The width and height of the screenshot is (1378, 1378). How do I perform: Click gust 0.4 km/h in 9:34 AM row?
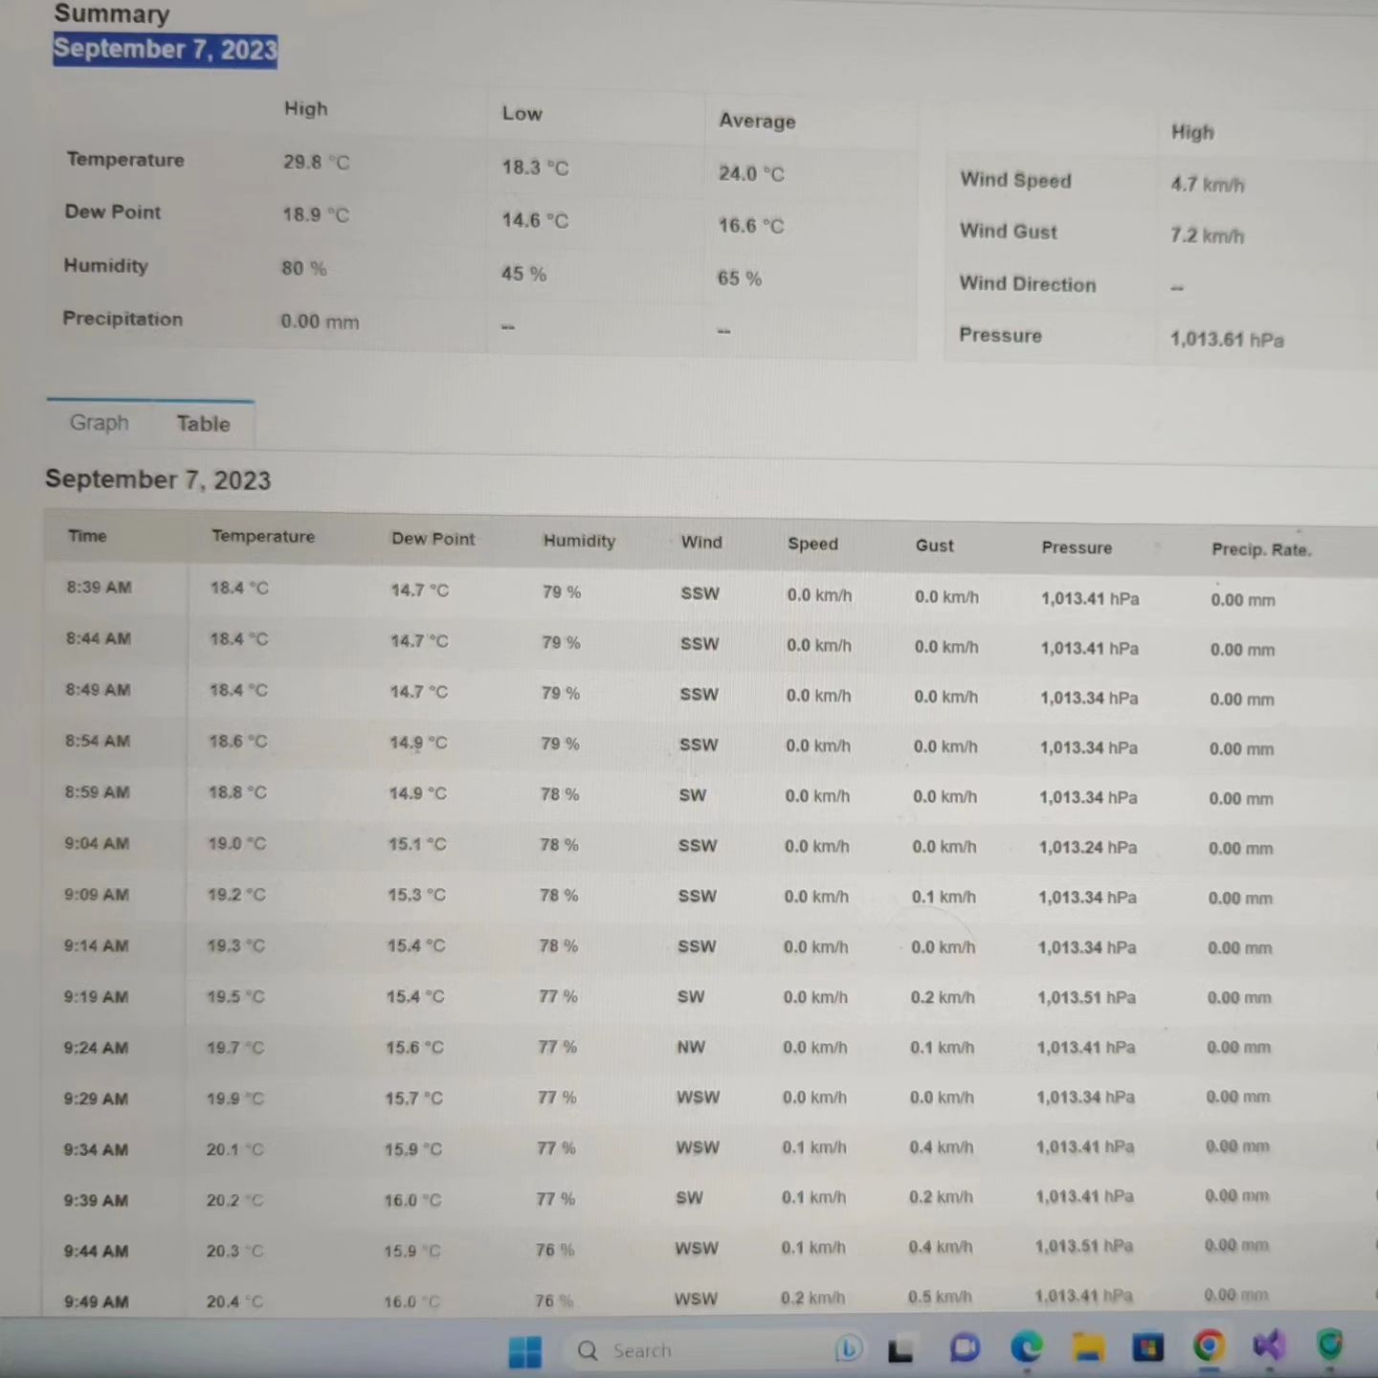tap(941, 1146)
